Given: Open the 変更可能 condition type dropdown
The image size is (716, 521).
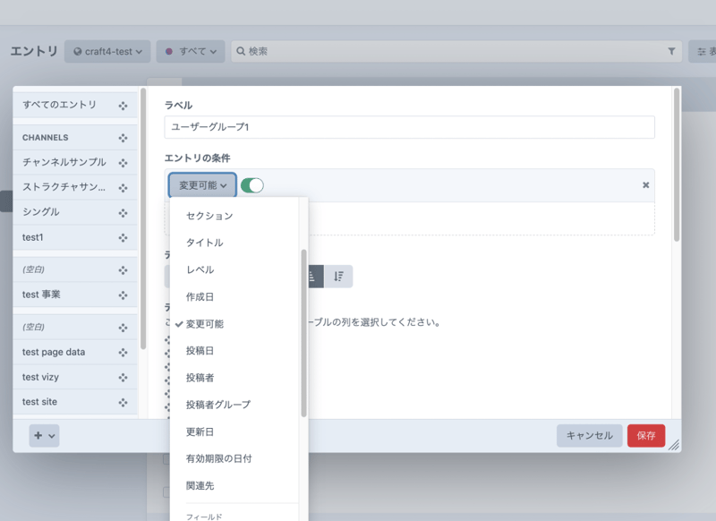Looking at the screenshot, I should (x=202, y=185).
